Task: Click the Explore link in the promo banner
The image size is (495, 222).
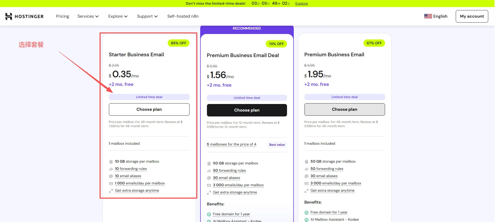Action: point(301,3)
